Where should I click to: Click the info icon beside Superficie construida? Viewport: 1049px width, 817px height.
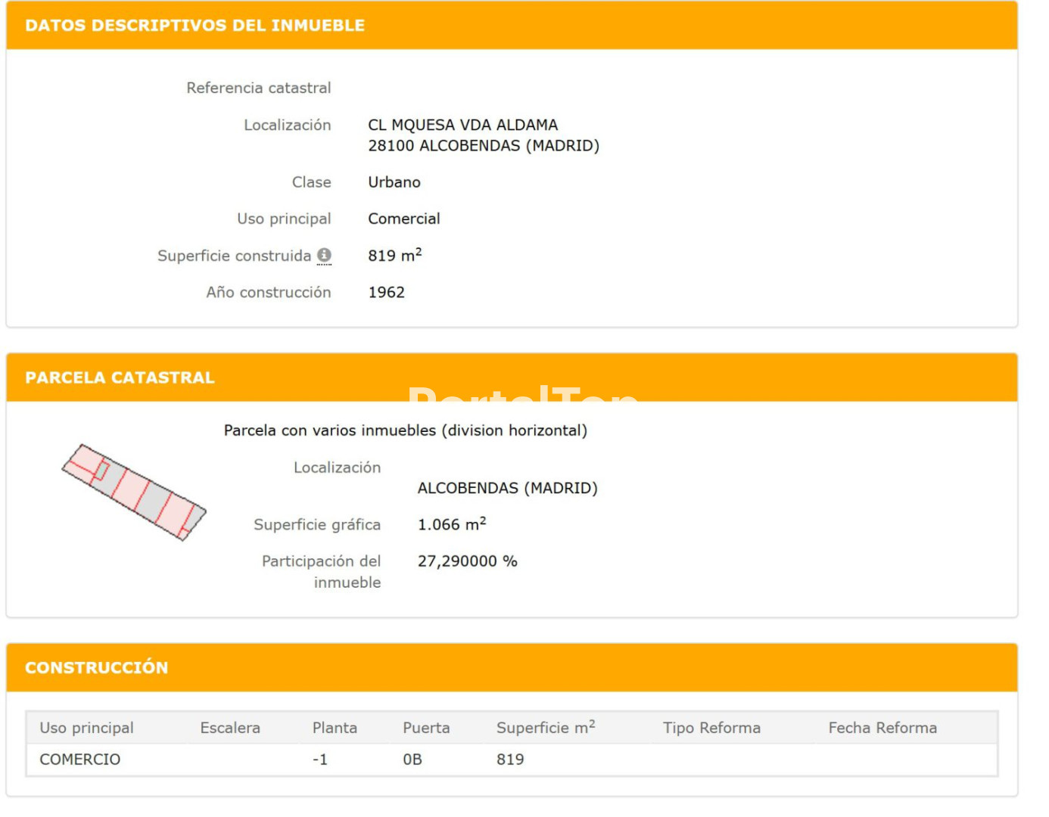point(324,255)
